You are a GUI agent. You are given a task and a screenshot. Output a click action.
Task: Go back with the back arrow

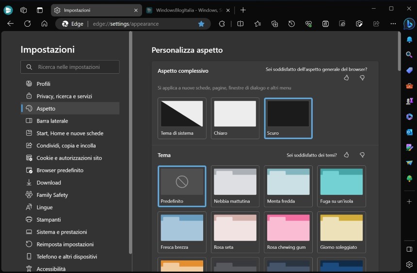pyautogui.click(x=10, y=24)
